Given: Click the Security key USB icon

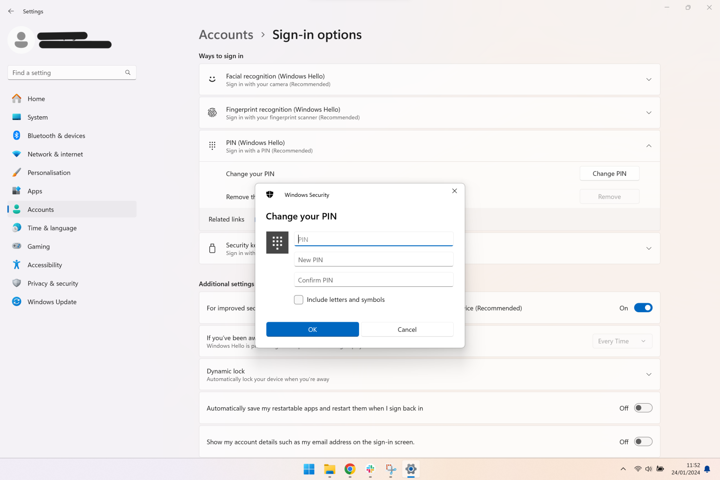Looking at the screenshot, I should 212,248.
